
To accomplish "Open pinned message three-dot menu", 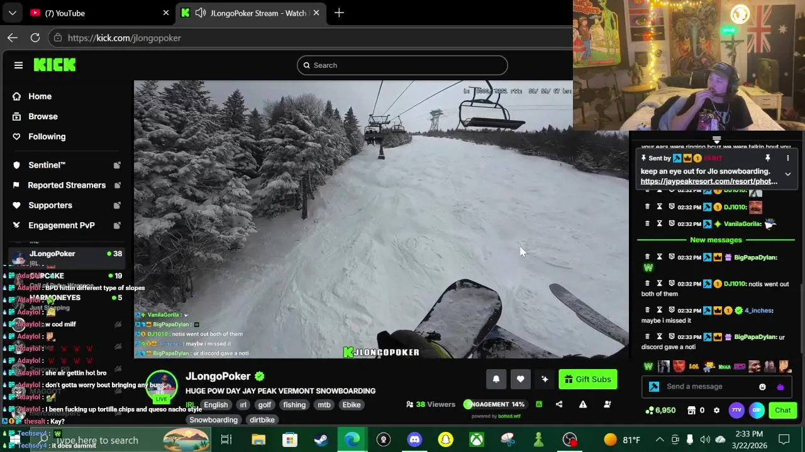I will tap(787, 158).
